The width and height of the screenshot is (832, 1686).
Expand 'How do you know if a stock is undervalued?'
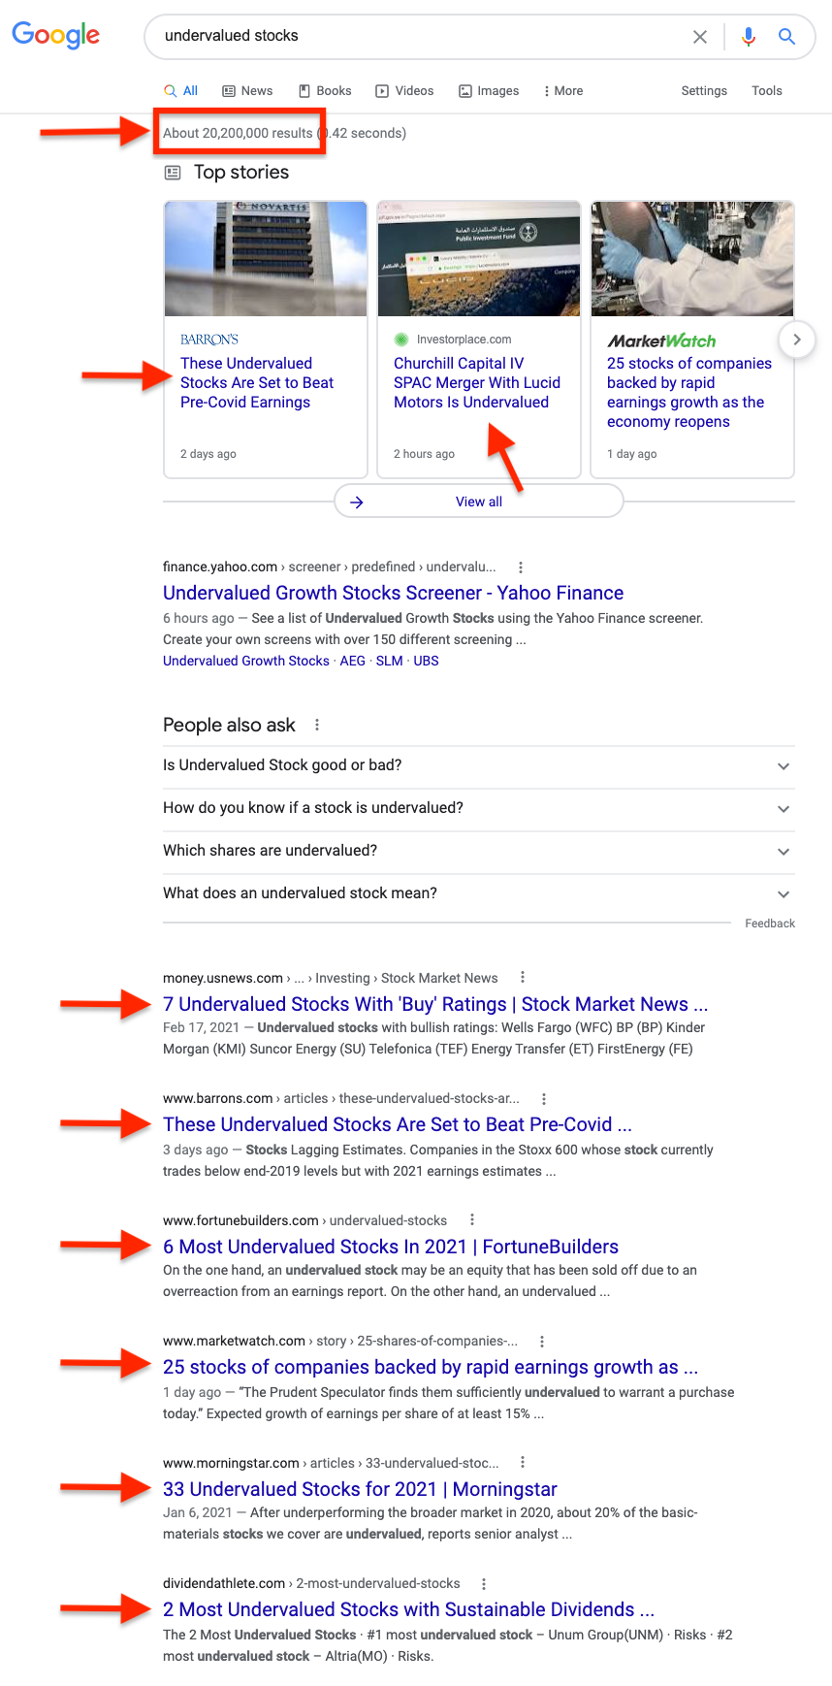click(x=783, y=808)
